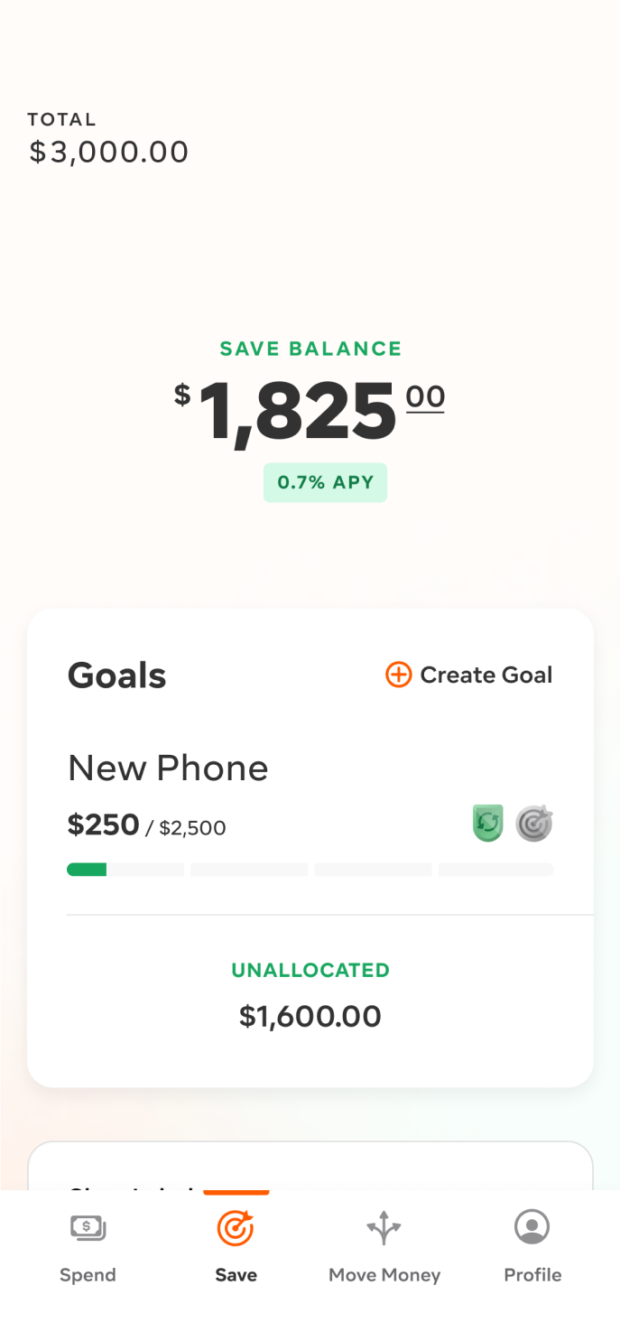The width and height of the screenshot is (620, 1341).
Task: Select the Save tab label
Action: (x=236, y=1275)
